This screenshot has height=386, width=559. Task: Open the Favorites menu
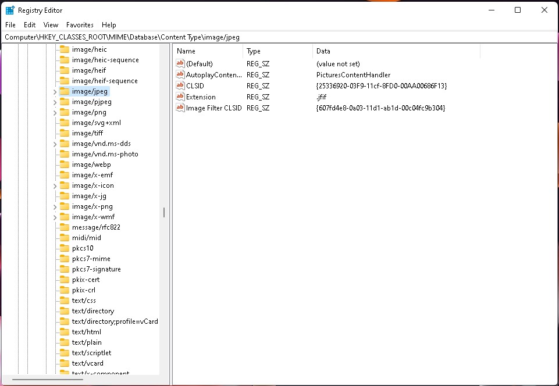coord(80,25)
